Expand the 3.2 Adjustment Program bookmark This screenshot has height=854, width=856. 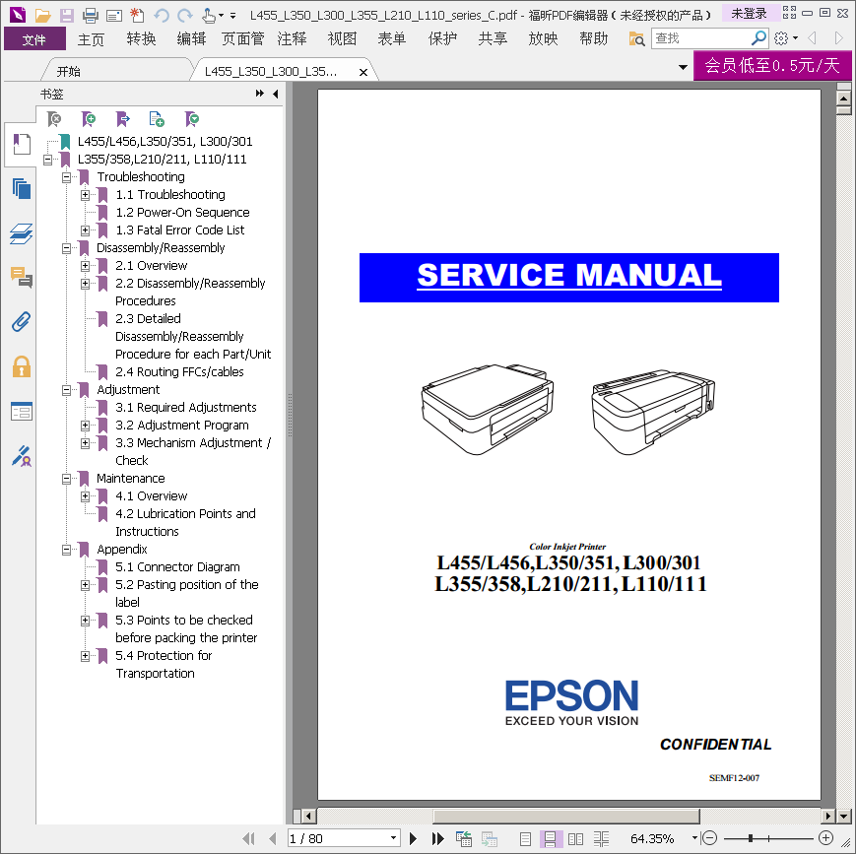pyautogui.click(x=85, y=426)
